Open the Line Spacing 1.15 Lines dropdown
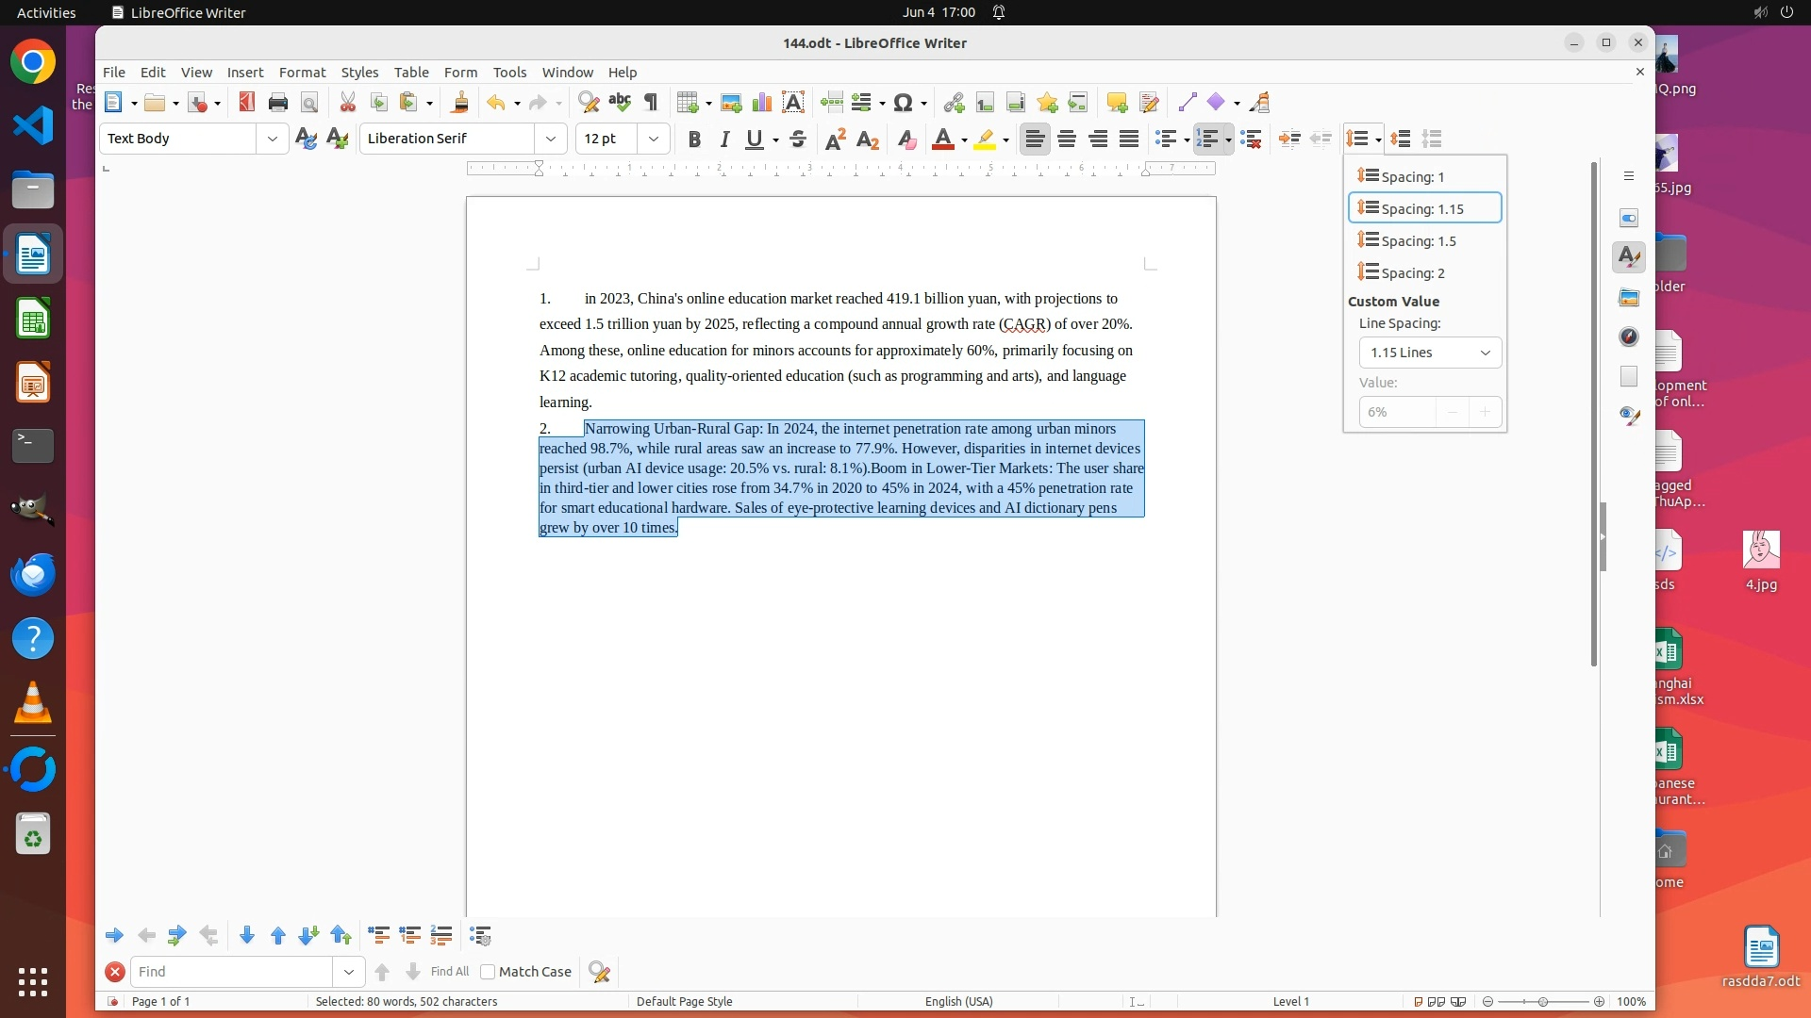Image resolution: width=1811 pixels, height=1018 pixels. [x=1430, y=353]
